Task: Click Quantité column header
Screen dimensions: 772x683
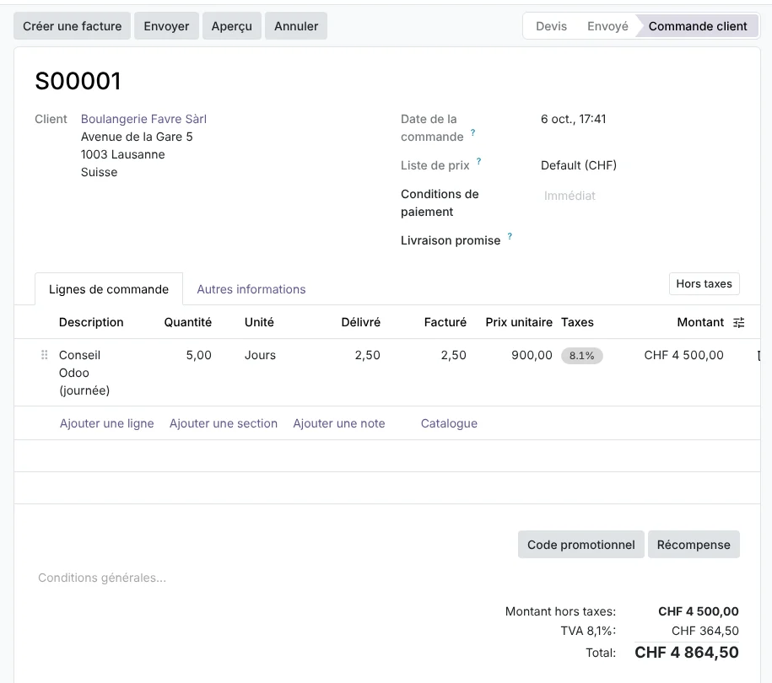Action: (x=187, y=322)
